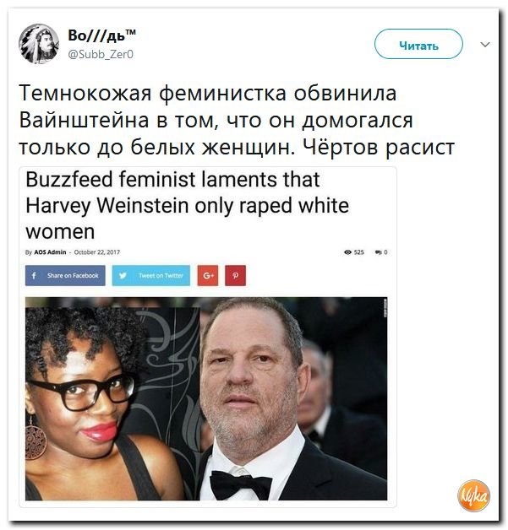The height and width of the screenshot is (530, 508).
Task: Expand the tweet options chevron
Action: pos(485,45)
